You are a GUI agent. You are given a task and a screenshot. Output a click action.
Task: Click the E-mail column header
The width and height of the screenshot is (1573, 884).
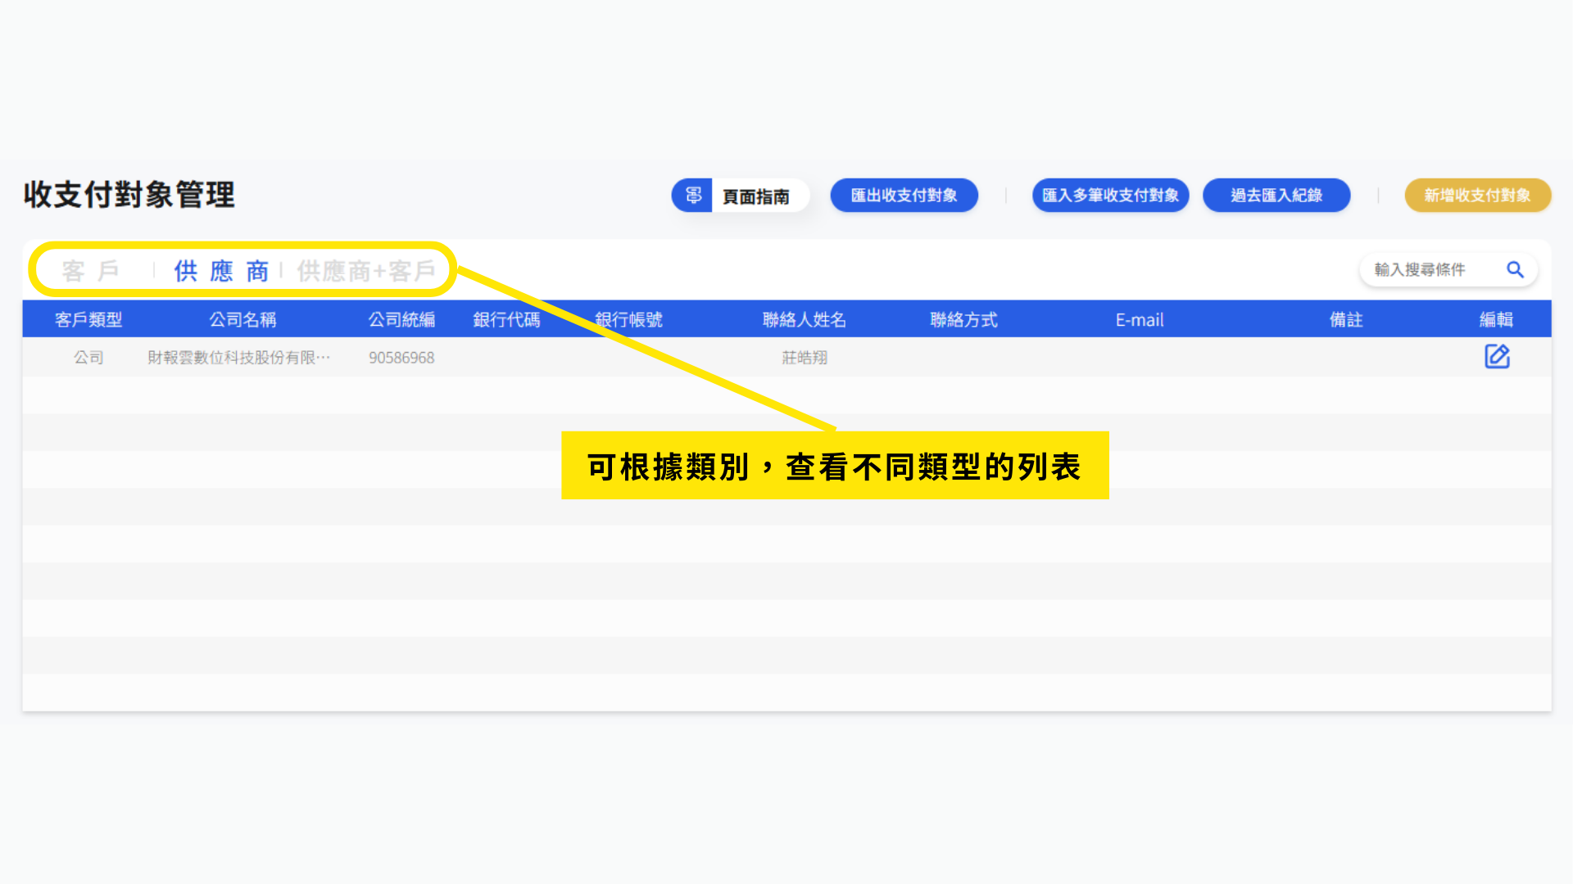coord(1139,319)
